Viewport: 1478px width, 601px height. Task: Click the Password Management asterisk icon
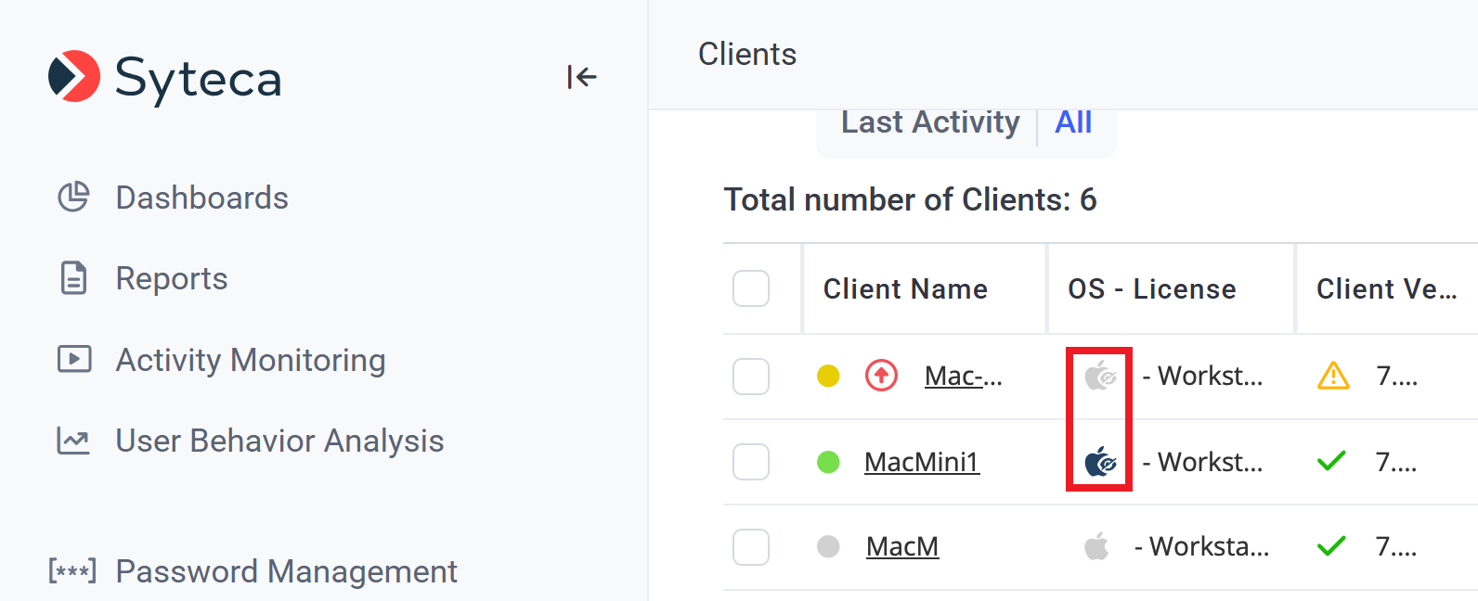point(72,571)
